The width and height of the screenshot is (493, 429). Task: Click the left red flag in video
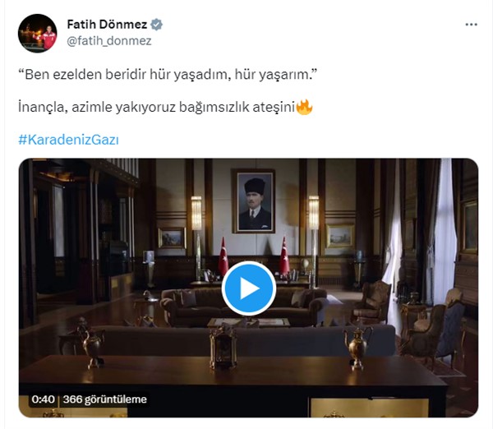coord(223,256)
